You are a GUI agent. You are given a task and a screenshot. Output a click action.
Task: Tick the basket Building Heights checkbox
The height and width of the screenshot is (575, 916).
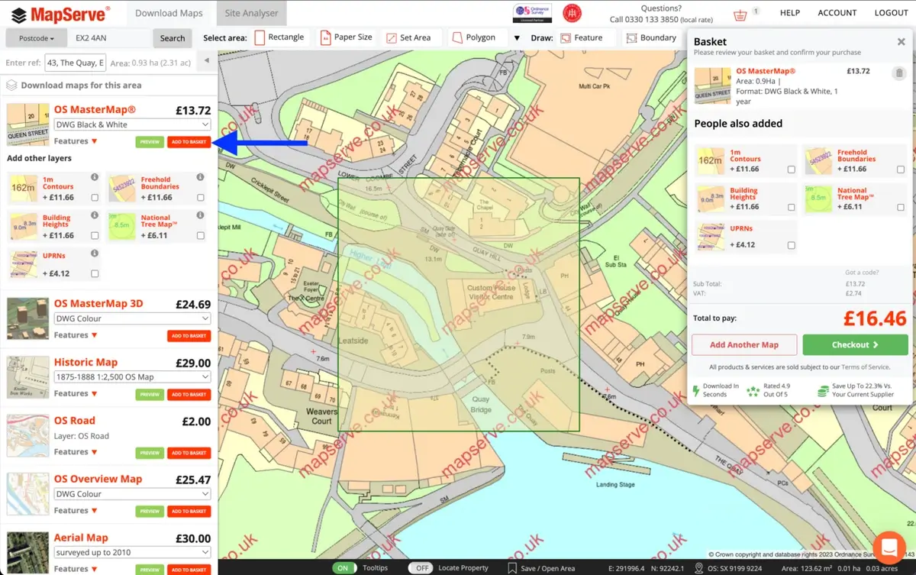pyautogui.click(x=791, y=207)
